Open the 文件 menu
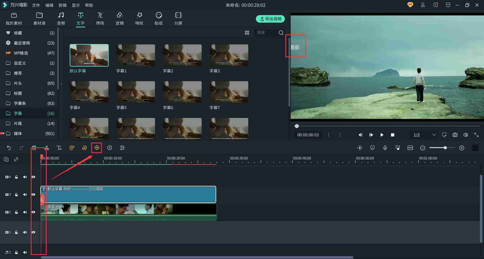Viewport: 484px width, 259px height. 36,5
